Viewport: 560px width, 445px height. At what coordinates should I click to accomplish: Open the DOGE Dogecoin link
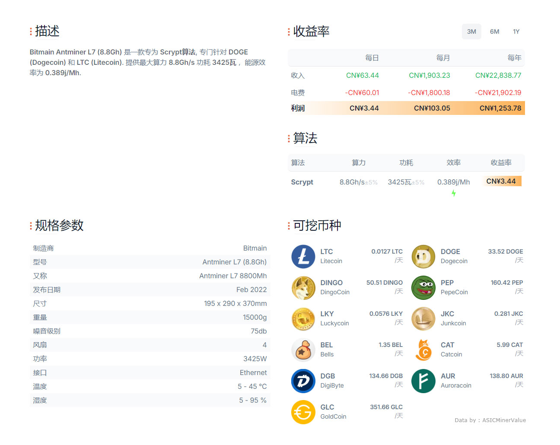[454, 256]
